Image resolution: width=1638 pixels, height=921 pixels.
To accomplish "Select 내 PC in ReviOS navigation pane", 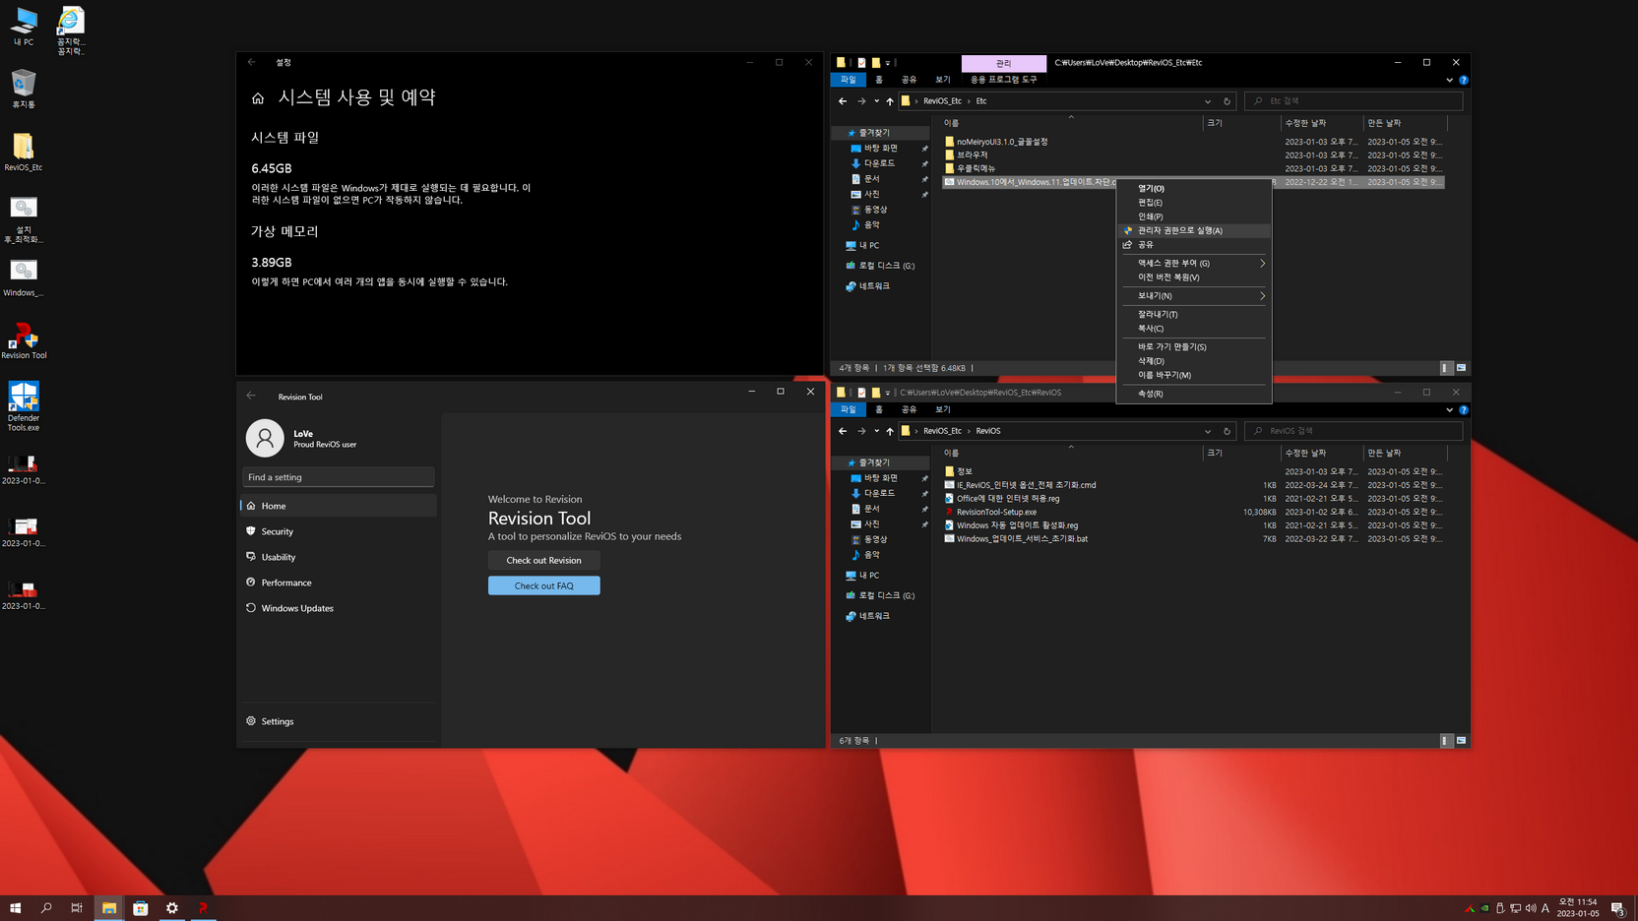I will [x=862, y=576].
